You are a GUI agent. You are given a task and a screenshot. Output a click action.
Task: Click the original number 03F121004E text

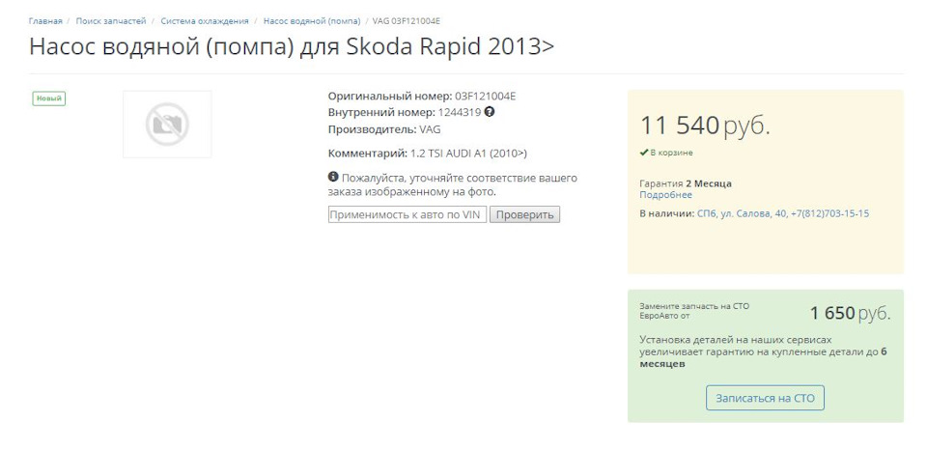click(x=485, y=96)
